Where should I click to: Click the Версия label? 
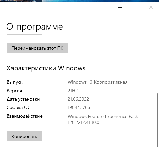pos(14,91)
